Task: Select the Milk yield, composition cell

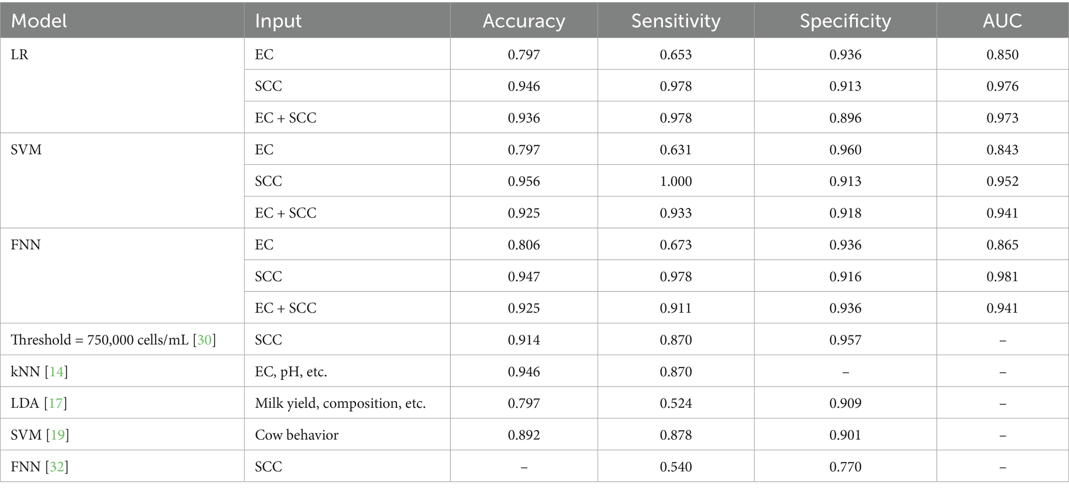Action: (340, 403)
